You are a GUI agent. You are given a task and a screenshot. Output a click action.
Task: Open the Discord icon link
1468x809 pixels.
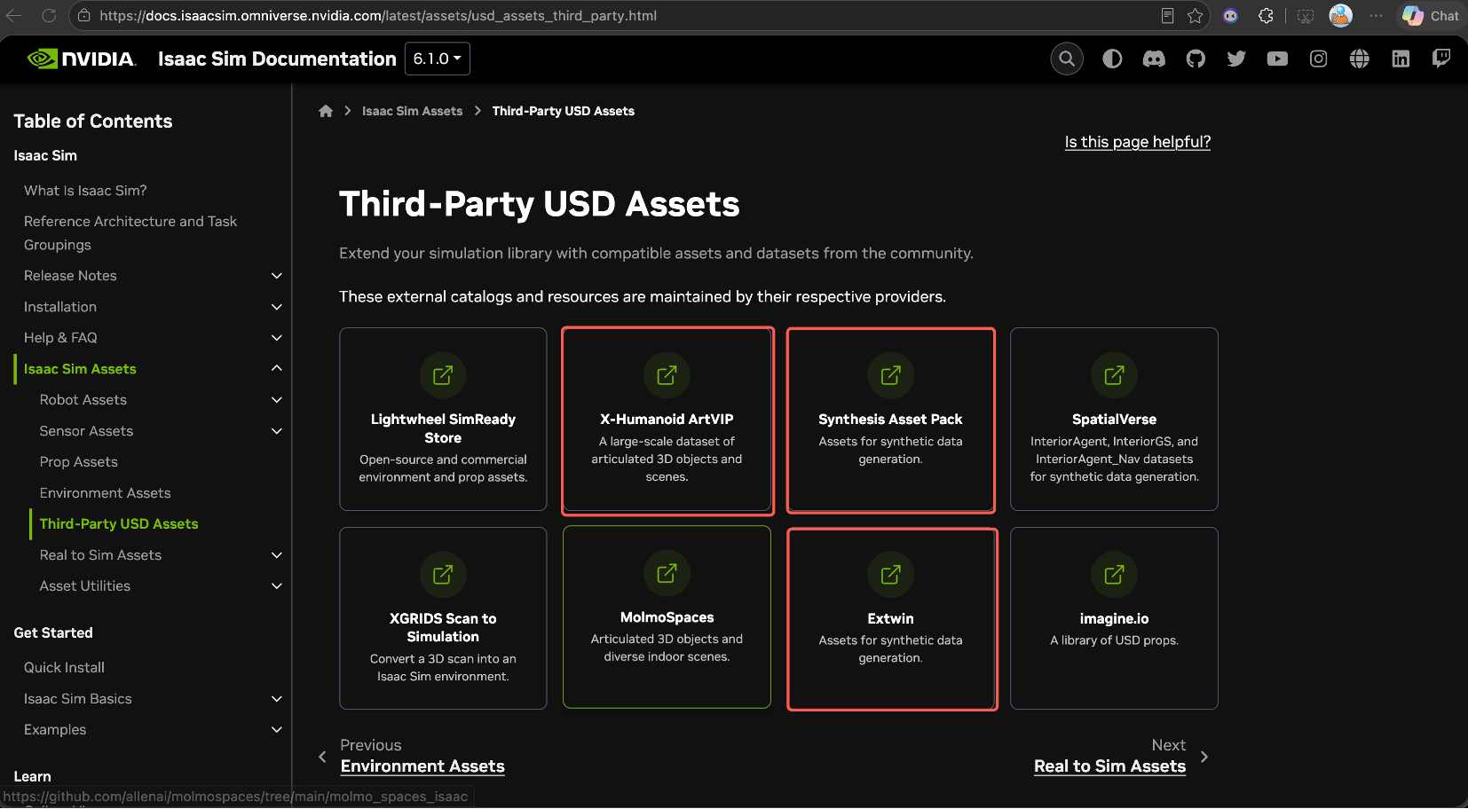(x=1154, y=59)
